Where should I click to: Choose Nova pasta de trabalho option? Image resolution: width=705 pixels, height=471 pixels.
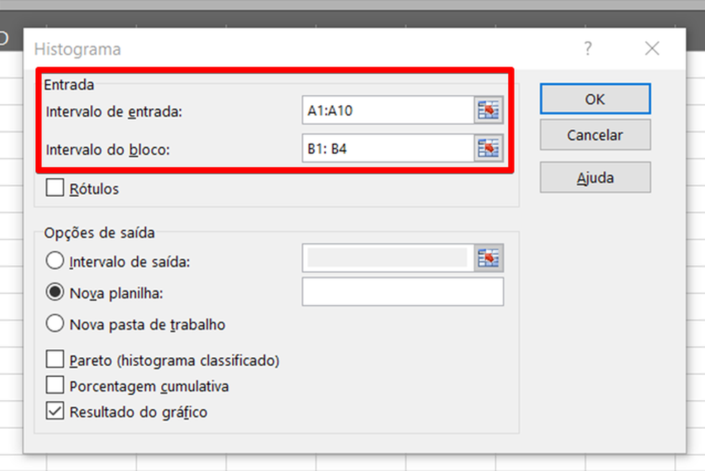[54, 324]
